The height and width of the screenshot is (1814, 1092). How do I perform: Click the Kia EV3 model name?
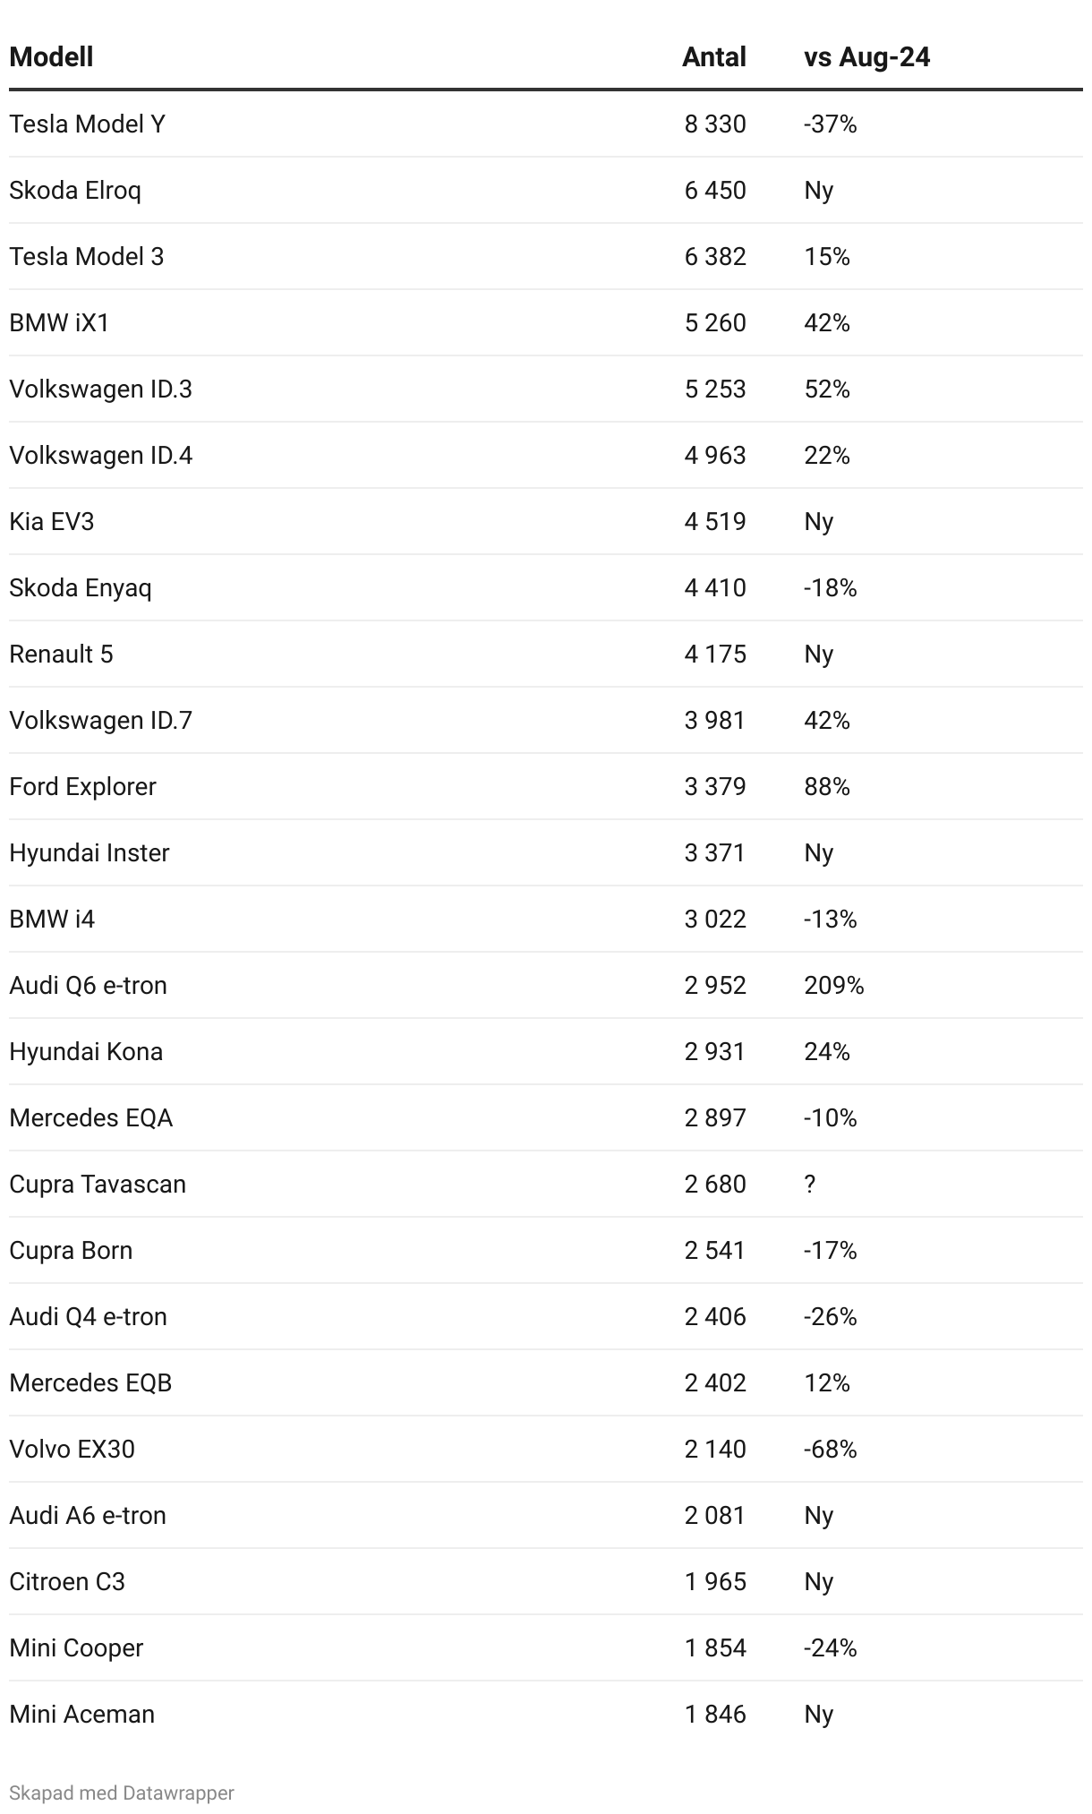point(51,521)
